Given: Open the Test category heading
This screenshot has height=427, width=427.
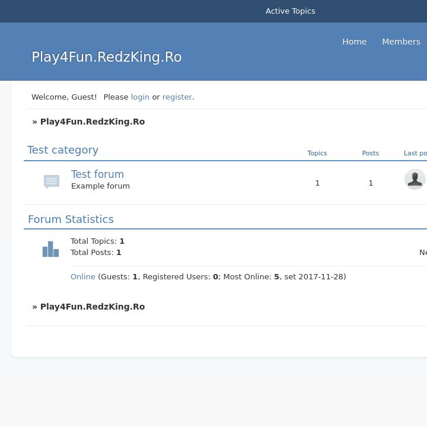Looking at the screenshot, I should coord(63,150).
